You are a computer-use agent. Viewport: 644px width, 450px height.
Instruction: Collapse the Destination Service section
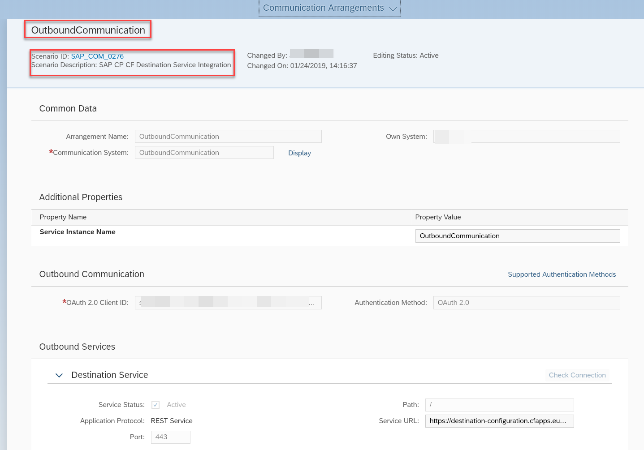pyautogui.click(x=59, y=375)
